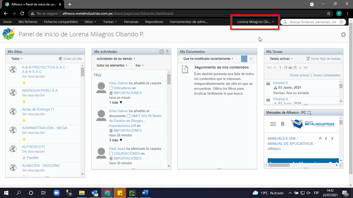Click the globe icon beside Crear un sitio
The height and width of the screenshot is (198, 353).
point(60,59)
